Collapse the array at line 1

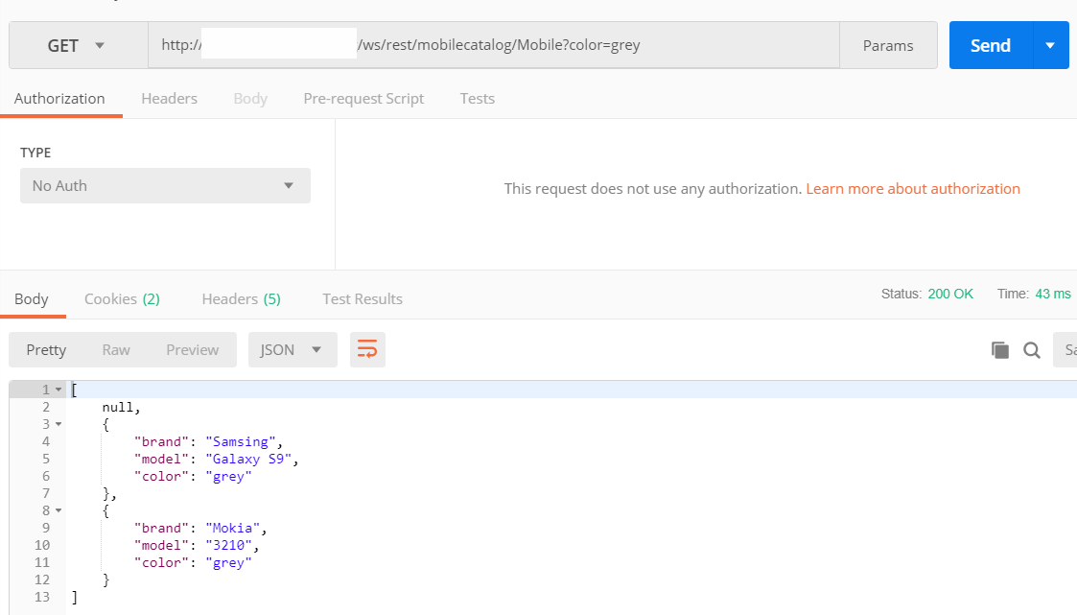[59, 390]
